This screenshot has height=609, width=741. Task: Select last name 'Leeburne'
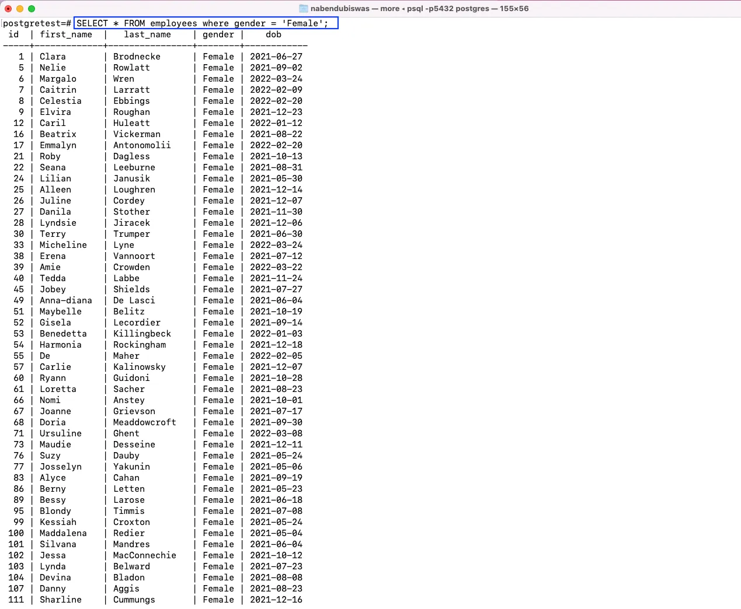tap(134, 167)
